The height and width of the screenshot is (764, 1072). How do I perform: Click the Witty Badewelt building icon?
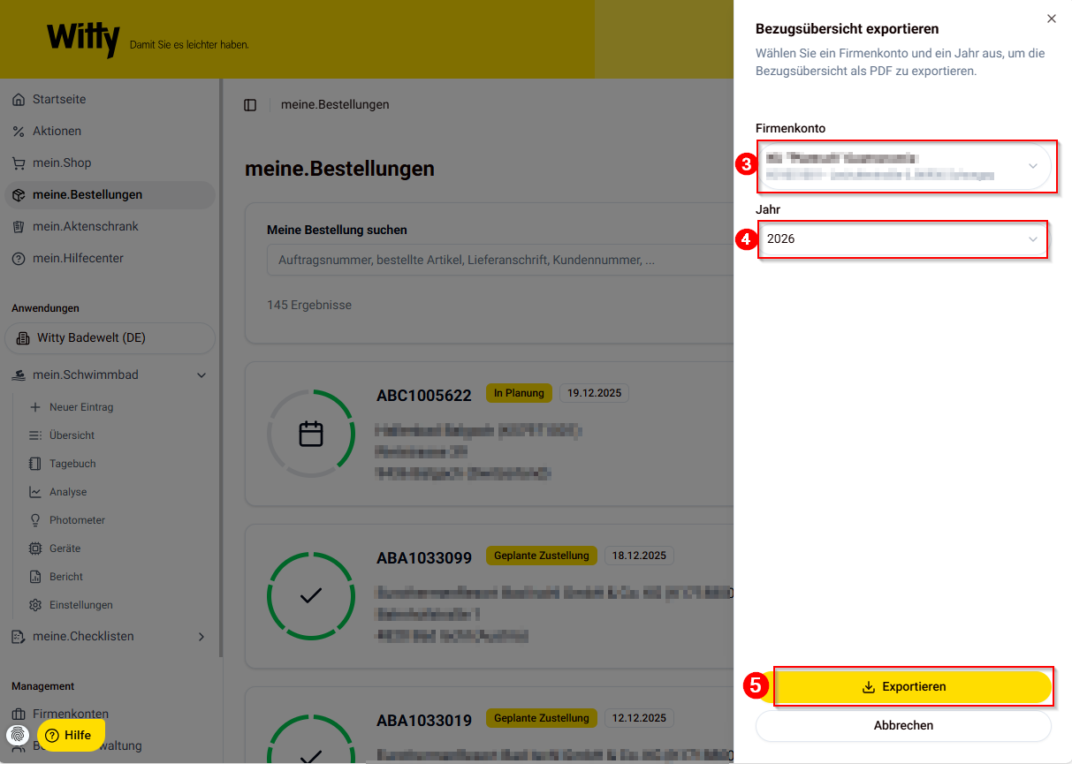click(x=23, y=338)
